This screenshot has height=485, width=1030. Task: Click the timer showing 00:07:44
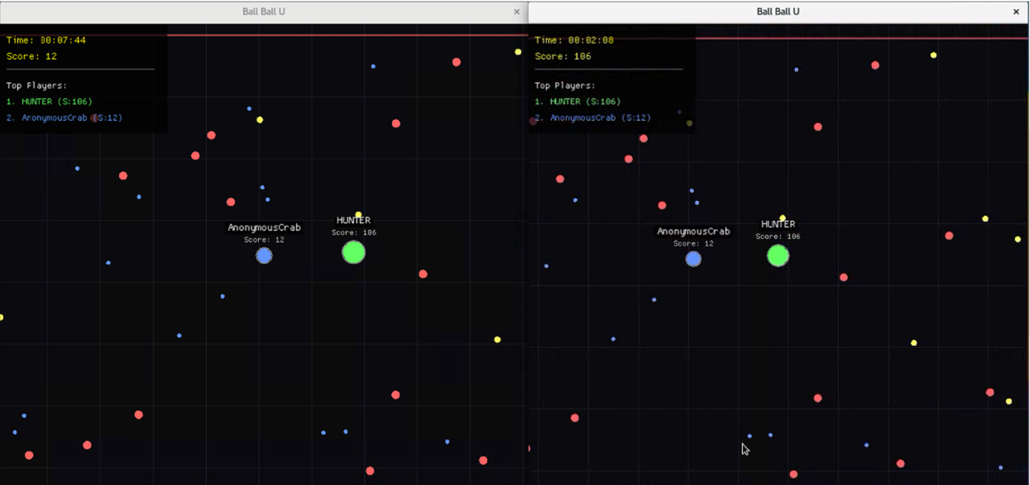[46, 40]
